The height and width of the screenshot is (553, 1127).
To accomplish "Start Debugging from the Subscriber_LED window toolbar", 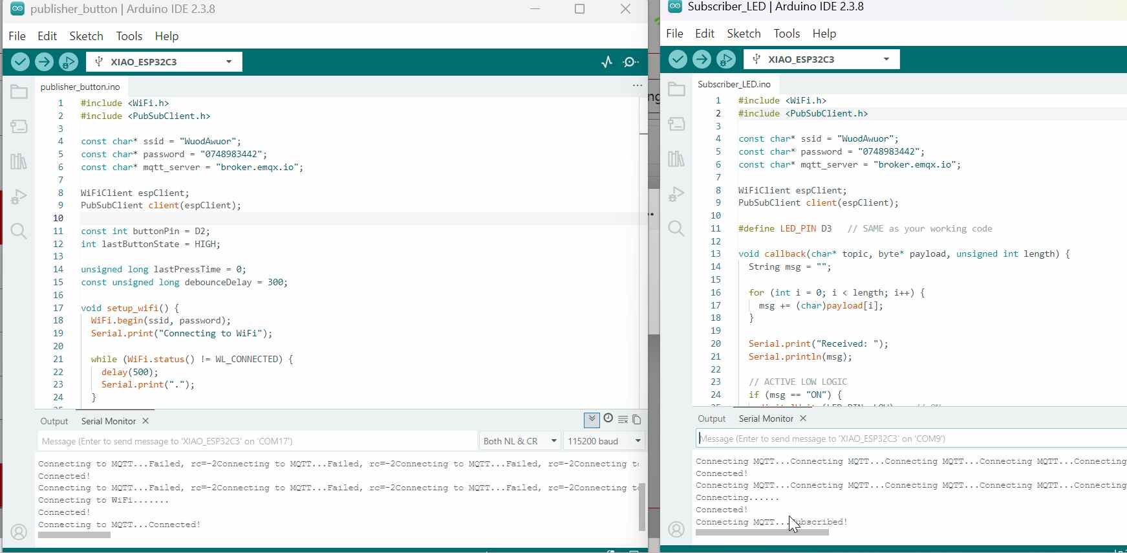I will point(726,60).
